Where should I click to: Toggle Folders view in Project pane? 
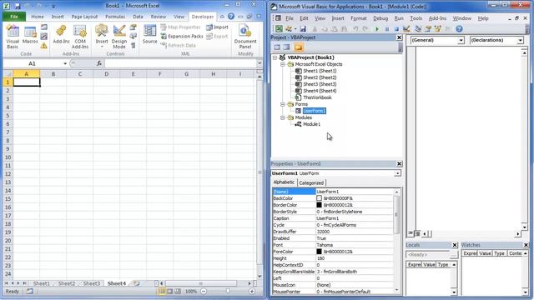[299, 47]
